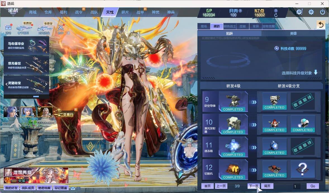Screen dimensions: 329x193
Task: Click 敬请期待 slot in 防空导弹 row
Action: tap(303, 101)
